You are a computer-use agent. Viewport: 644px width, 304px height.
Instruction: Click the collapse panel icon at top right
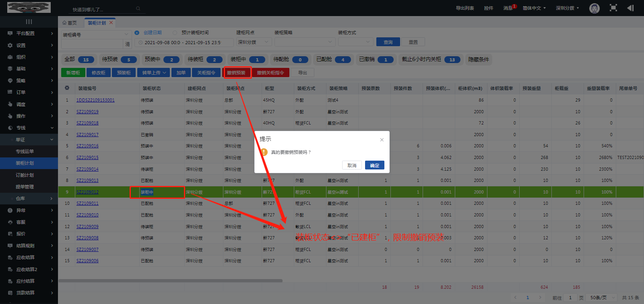[x=630, y=8]
